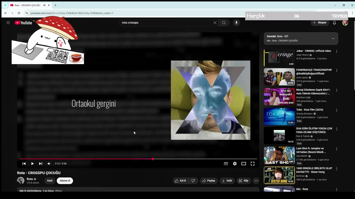Click the magnifier search button
The height and width of the screenshot is (199, 355).
point(224,23)
